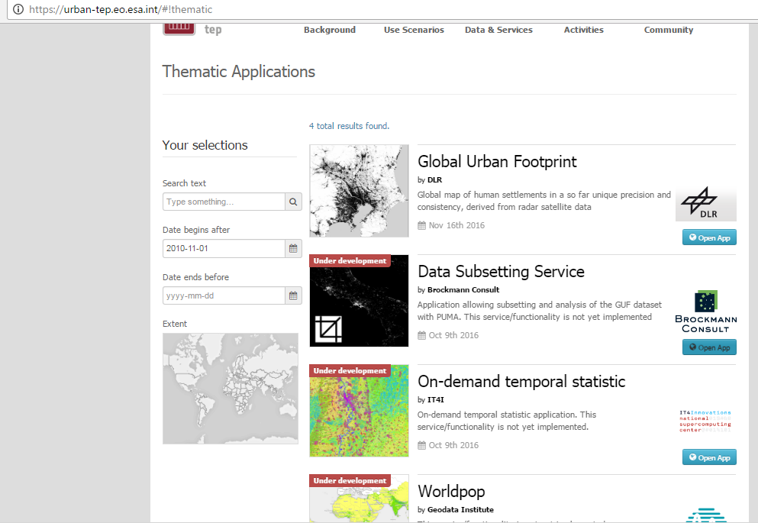
Task: Click the Extent world map
Action: (x=231, y=389)
